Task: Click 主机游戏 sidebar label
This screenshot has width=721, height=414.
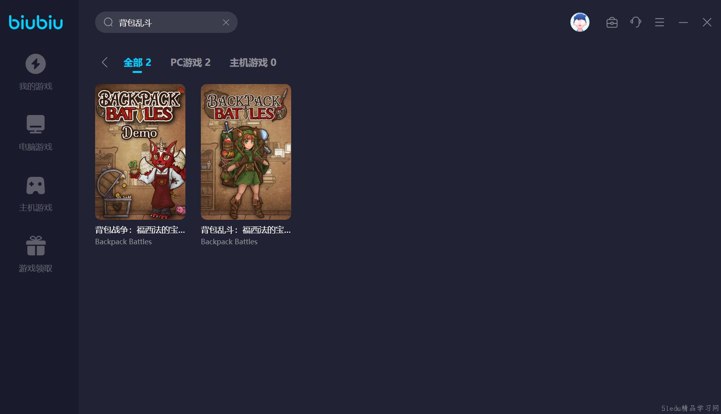Action: (x=36, y=208)
